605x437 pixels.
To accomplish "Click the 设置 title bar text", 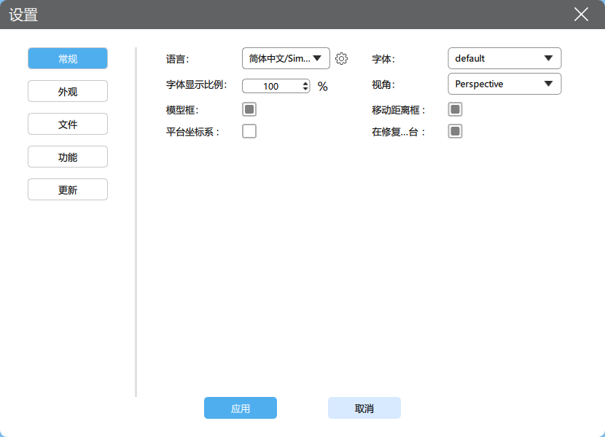I will tap(23, 15).
